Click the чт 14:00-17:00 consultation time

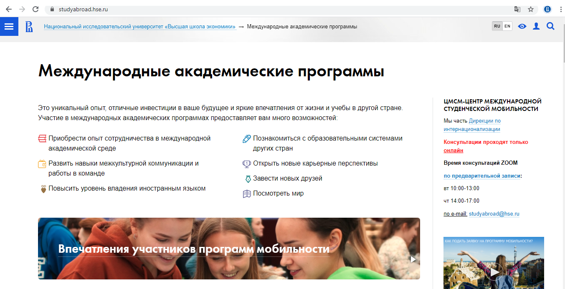coord(461,201)
